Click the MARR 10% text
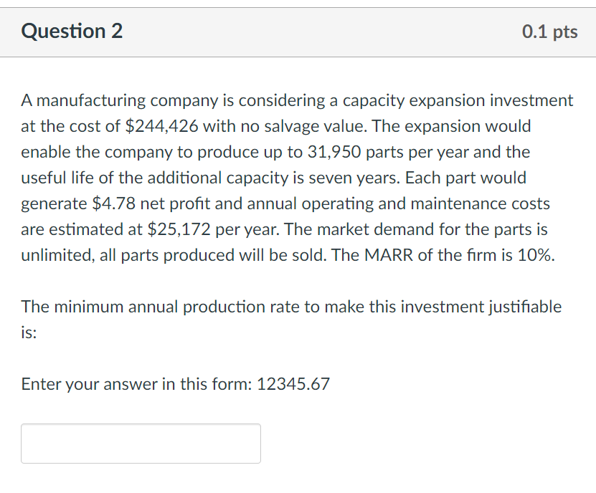Viewport: 596px width, 493px height. [x=460, y=255]
